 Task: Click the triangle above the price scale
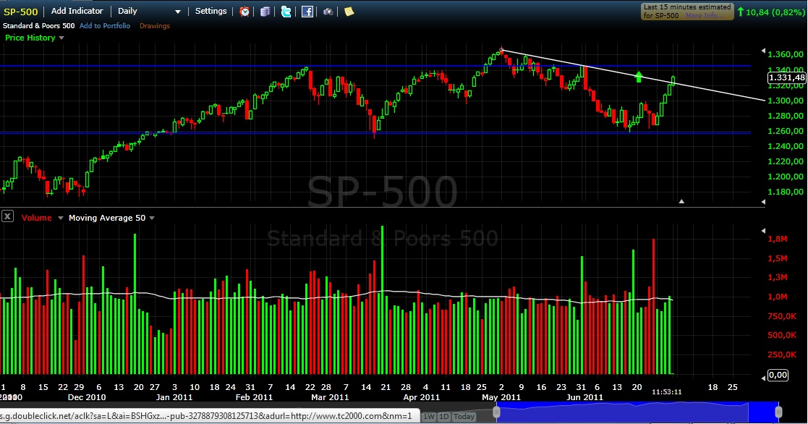click(x=763, y=51)
